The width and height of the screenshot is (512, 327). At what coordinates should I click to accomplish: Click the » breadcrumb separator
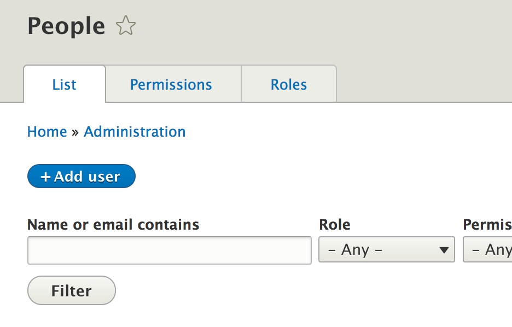coord(75,132)
